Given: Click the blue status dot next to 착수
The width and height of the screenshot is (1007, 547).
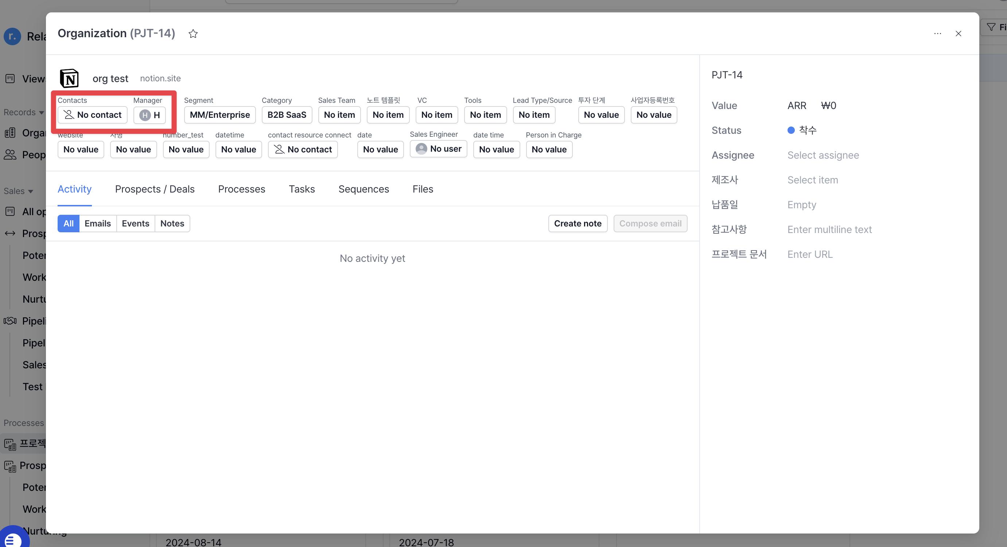Looking at the screenshot, I should click(x=790, y=130).
